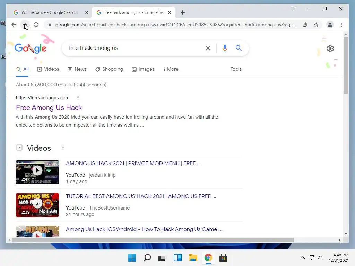The image size is (355, 266).
Task: Click the horizontal scroll right arrow
Action: [x=340, y=240]
